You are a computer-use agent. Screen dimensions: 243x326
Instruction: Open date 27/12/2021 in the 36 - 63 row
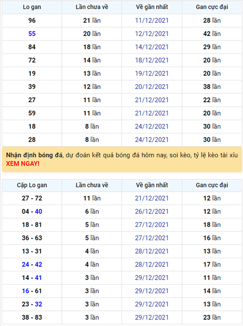(x=152, y=238)
